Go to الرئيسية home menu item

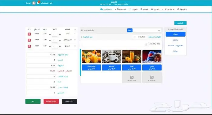click(182, 9)
